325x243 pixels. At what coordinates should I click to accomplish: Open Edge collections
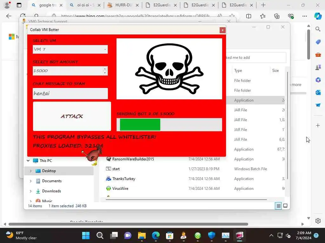277,16
